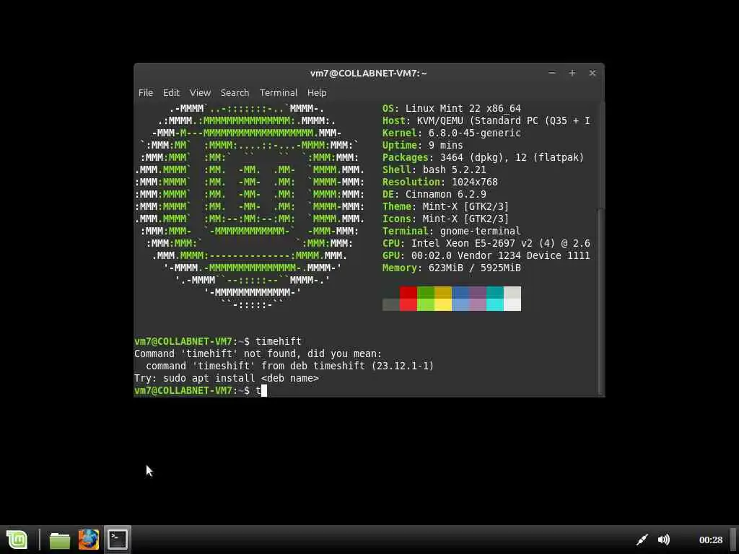The height and width of the screenshot is (554, 739).
Task: Click the 'Memory: 623MiB / 5925MiB' line
Action: coord(452,268)
